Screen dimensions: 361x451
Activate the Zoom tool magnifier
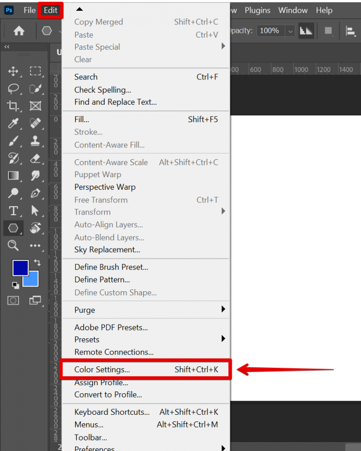[x=13, y=245]
